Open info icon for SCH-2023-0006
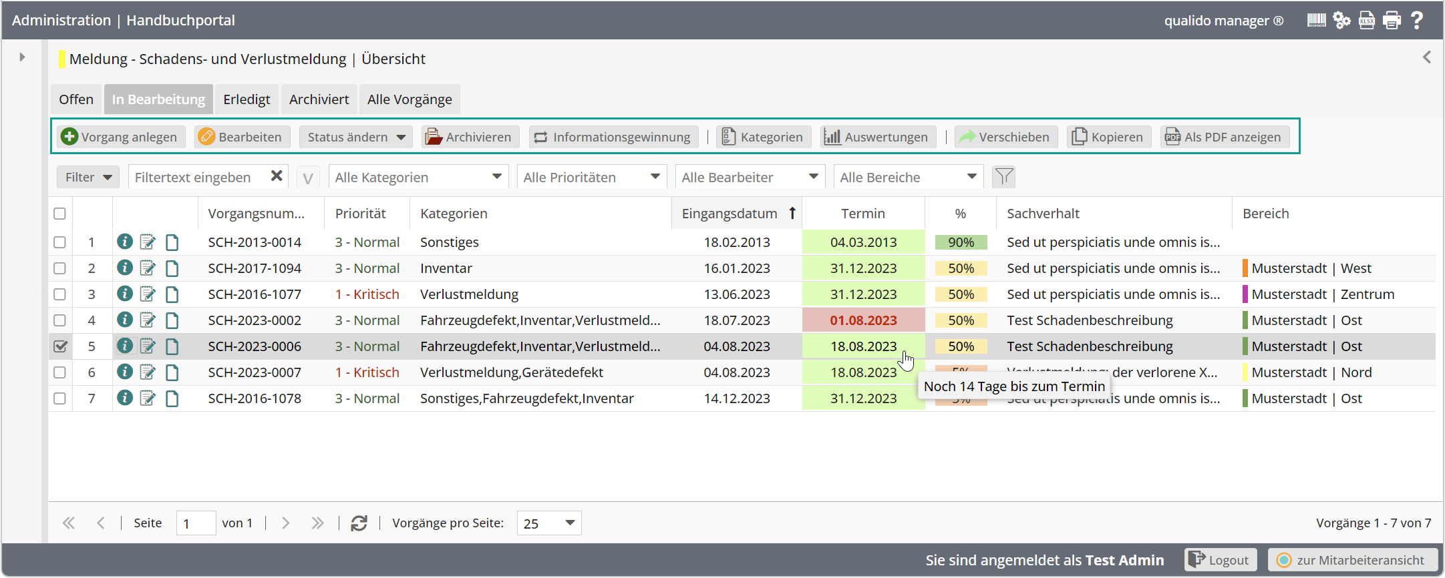 125,346
